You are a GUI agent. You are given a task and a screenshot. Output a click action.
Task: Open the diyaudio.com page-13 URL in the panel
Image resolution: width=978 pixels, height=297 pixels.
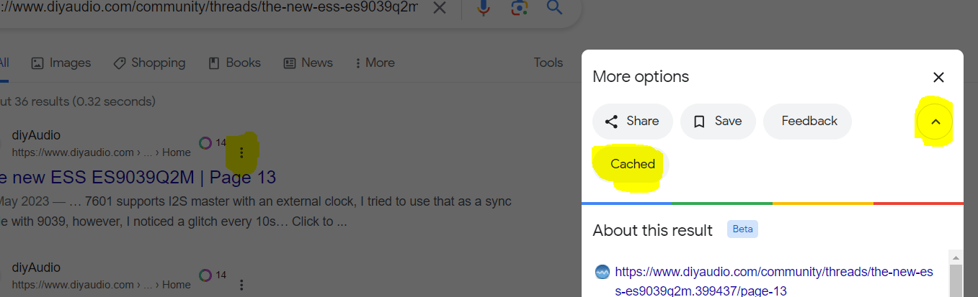[773, 282]
